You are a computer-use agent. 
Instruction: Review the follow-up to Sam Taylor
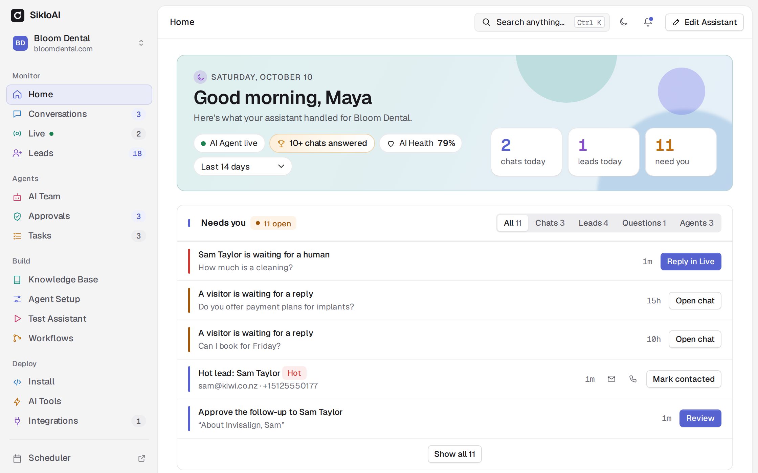point(700,418)
